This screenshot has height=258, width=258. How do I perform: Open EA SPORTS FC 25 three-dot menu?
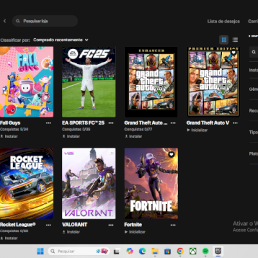point(111,123)
